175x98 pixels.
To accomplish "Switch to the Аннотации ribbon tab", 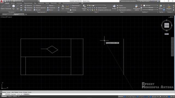I will (x=19, y=3).
